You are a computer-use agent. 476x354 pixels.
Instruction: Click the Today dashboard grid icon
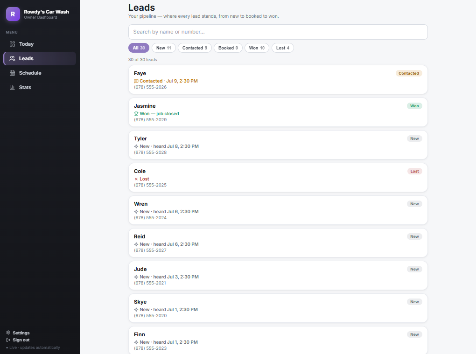[12, 44]
